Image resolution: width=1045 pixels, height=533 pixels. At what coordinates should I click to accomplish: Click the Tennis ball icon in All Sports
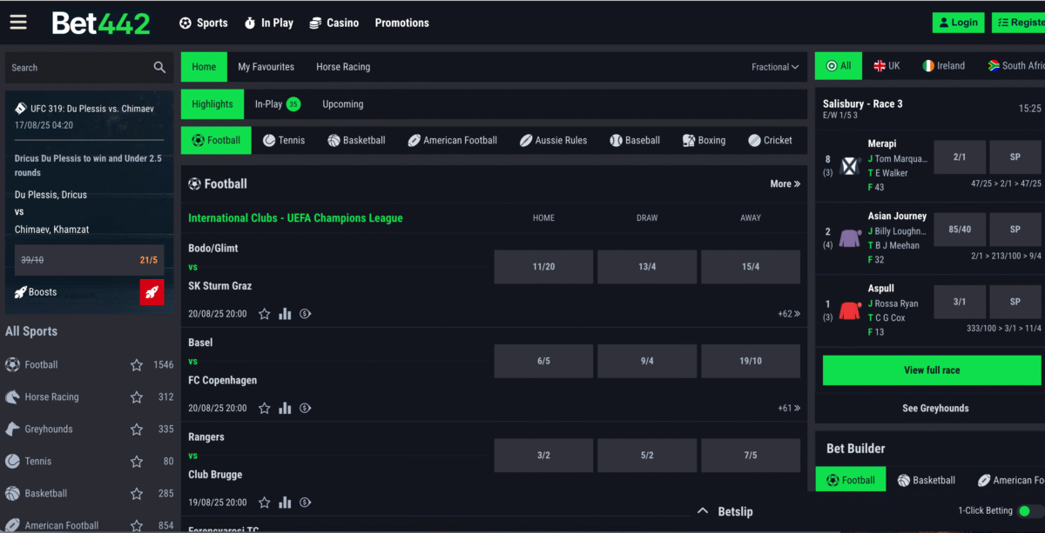pyautogui.click(x=12, y=461)
